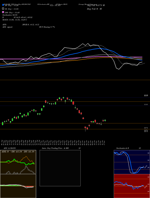
Task: Select the '200 Day = 11.48' label
Action: point(12,13)
